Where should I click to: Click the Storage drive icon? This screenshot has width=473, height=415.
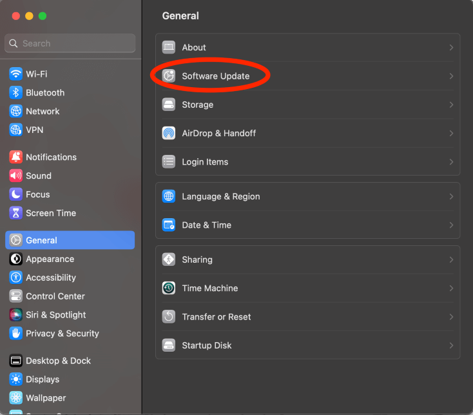(169, 105)
